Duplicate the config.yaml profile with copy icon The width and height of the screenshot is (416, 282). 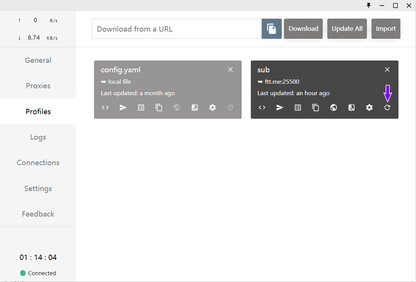point(159,108)
